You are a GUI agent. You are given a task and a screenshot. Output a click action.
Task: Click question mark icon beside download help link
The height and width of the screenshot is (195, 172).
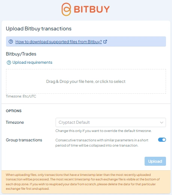[x=11, y=42]
